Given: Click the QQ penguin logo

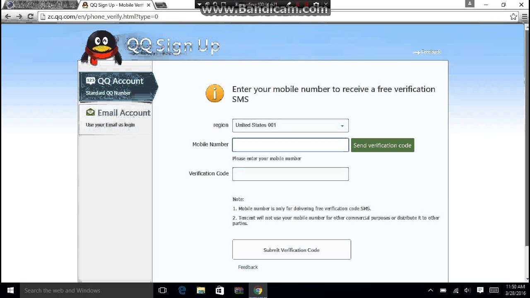Looking at the screenshot, I should pyautogui.click(x=101, y=48).
